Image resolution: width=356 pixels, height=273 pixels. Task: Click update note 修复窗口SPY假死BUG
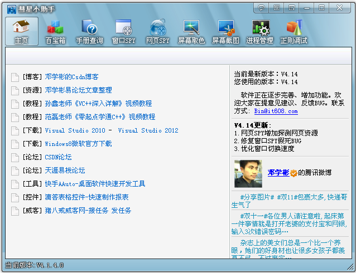[x=268, y=141]
